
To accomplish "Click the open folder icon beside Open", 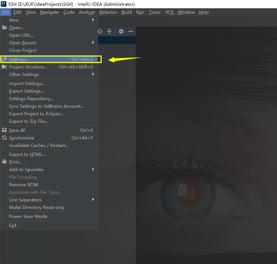I will tap(4, 27).
